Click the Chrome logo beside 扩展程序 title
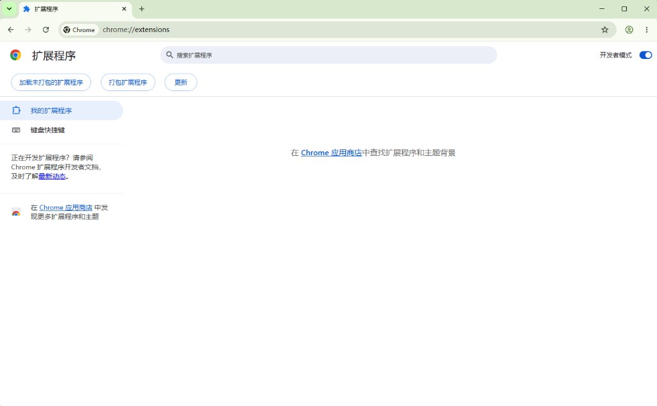657x406 pixels. [x=15, y=55]
